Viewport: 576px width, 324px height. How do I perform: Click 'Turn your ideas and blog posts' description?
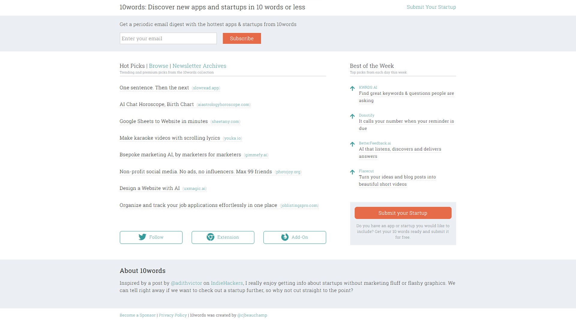[x=397, y=181]
